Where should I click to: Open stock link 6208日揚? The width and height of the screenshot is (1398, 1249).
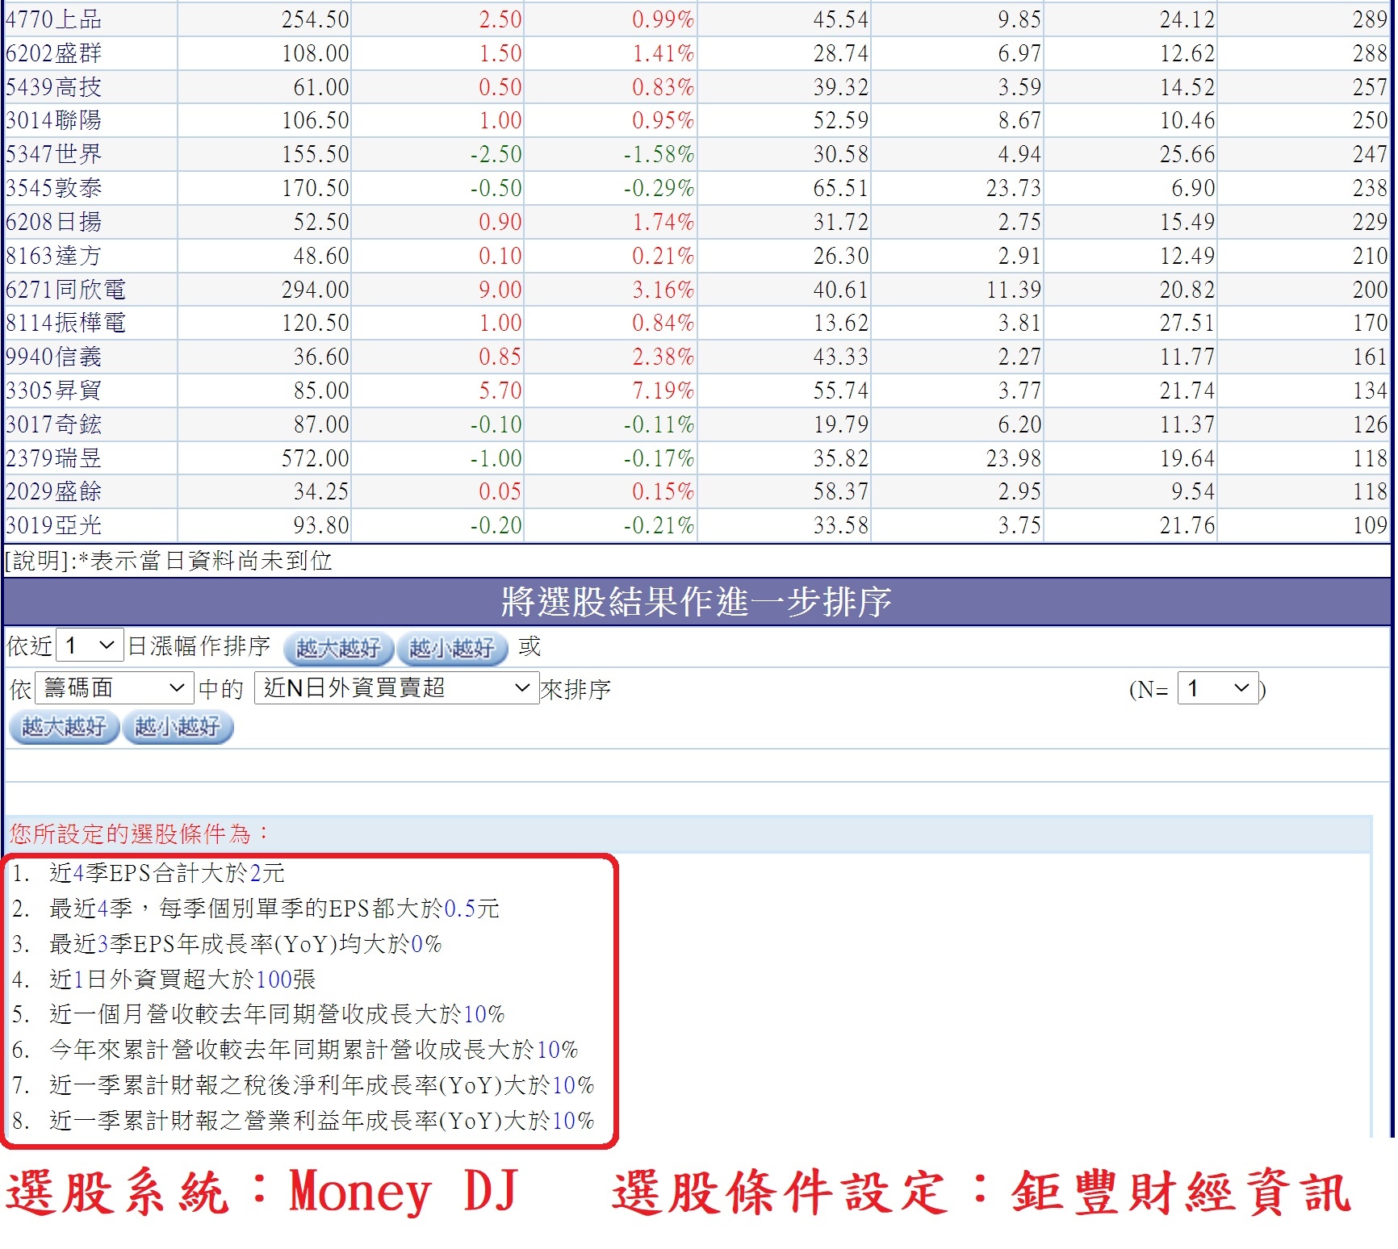point(54,222)
